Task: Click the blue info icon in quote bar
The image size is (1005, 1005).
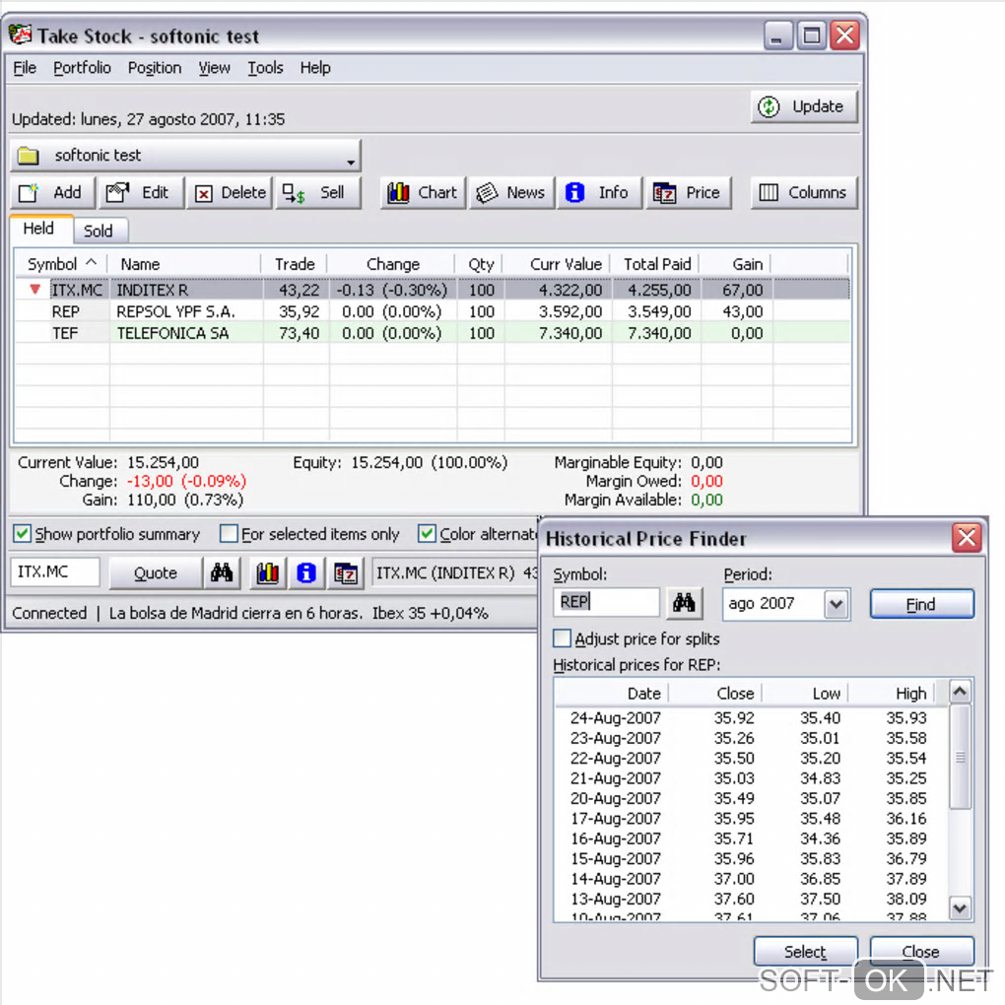Action: pos(306,572)
